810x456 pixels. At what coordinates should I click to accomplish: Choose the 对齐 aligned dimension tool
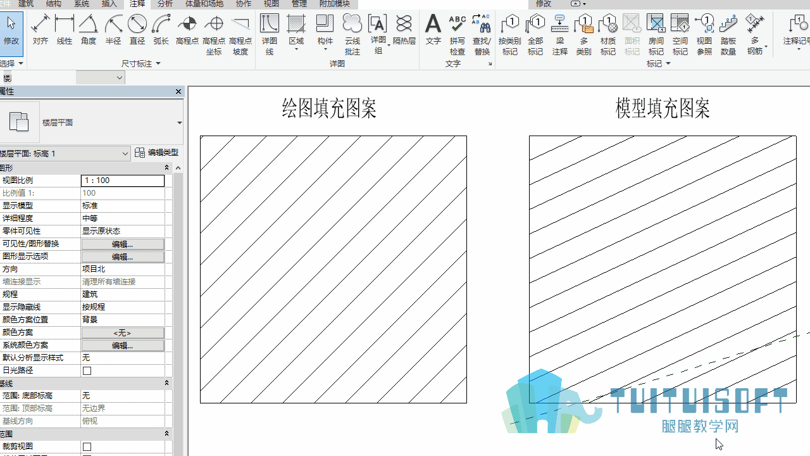pos(40,30)
